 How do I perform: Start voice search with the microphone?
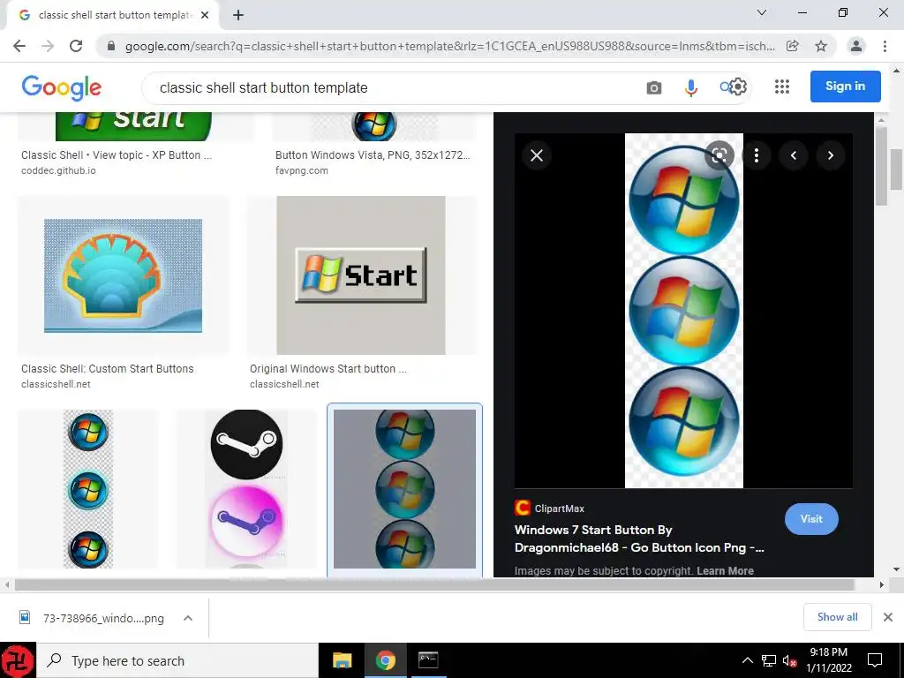pyautogui.click(x=691, y=87)
